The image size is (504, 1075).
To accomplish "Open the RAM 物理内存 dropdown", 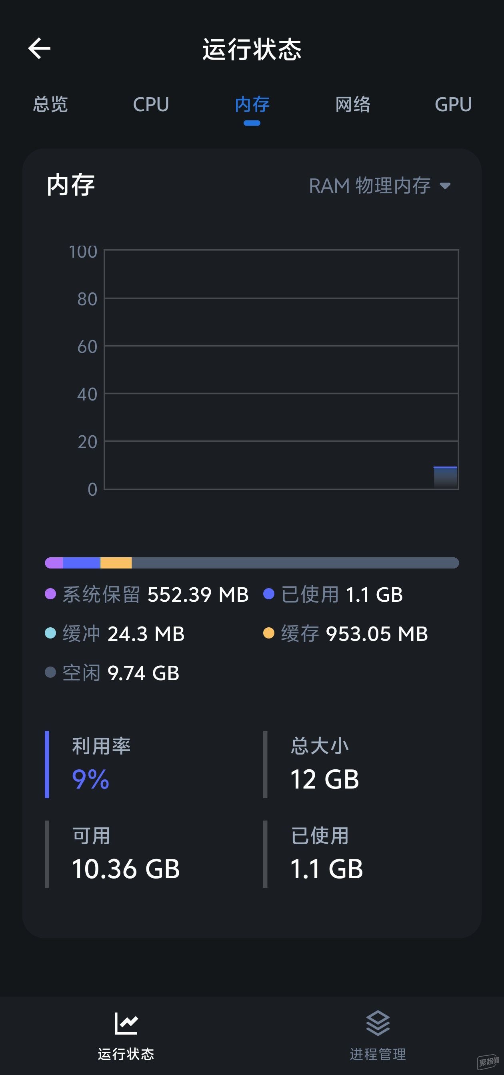I will tap(370, 186).
